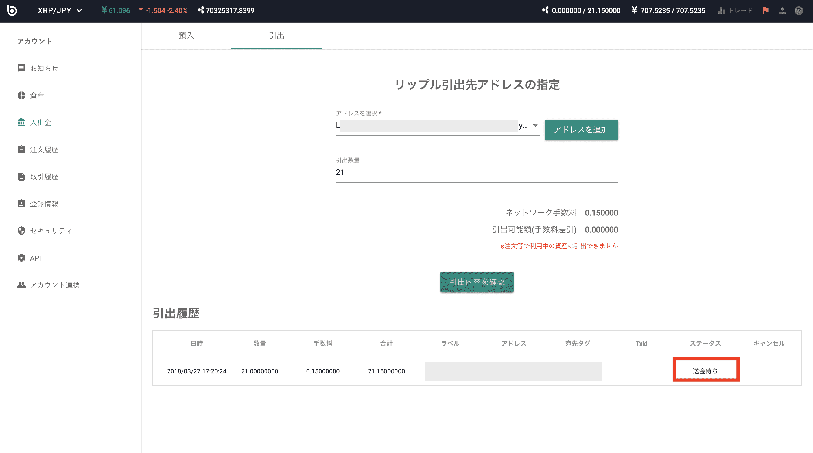This screenshot has width=813, height=453.
Task: Switch to the 預入 deposit tab
Action: (186, 35)
